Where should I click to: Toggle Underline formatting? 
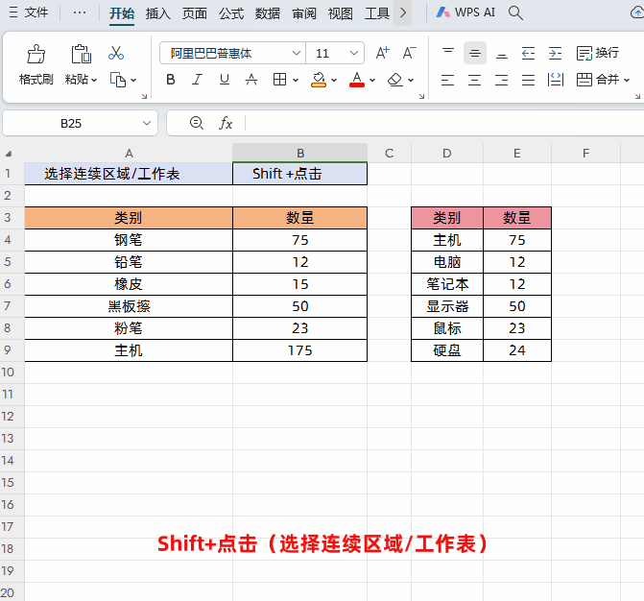[x=225, y=80]
